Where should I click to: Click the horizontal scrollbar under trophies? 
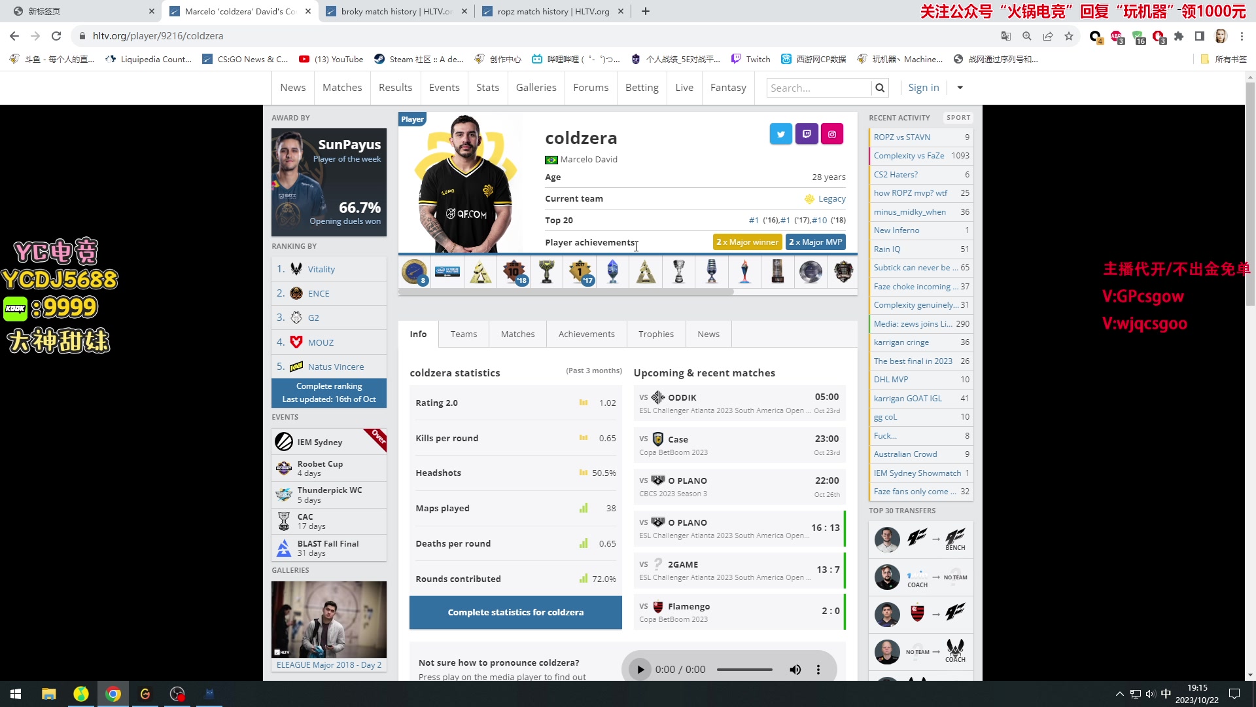click(x=566, y=292)
